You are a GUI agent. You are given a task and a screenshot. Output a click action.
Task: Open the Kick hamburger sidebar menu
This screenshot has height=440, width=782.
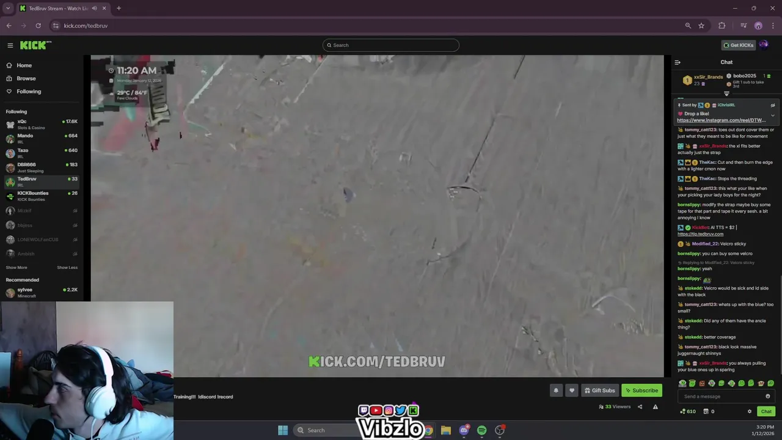tap(10, 45)
